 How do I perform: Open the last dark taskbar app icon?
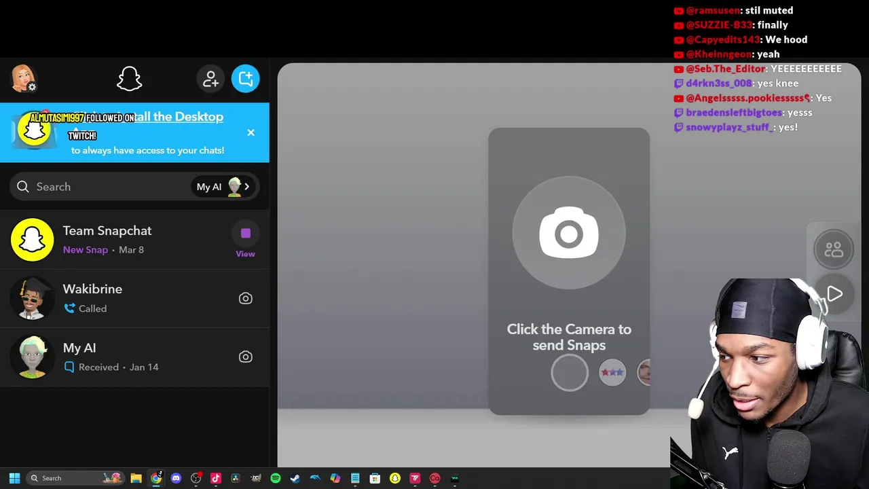click(455, 478)
